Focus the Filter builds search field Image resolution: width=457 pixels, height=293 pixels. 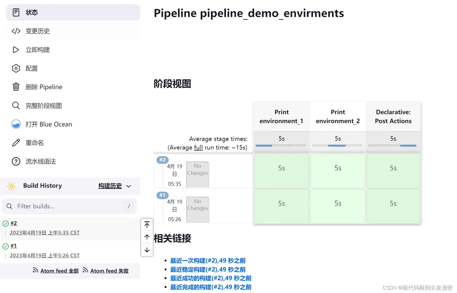point(69,206)
